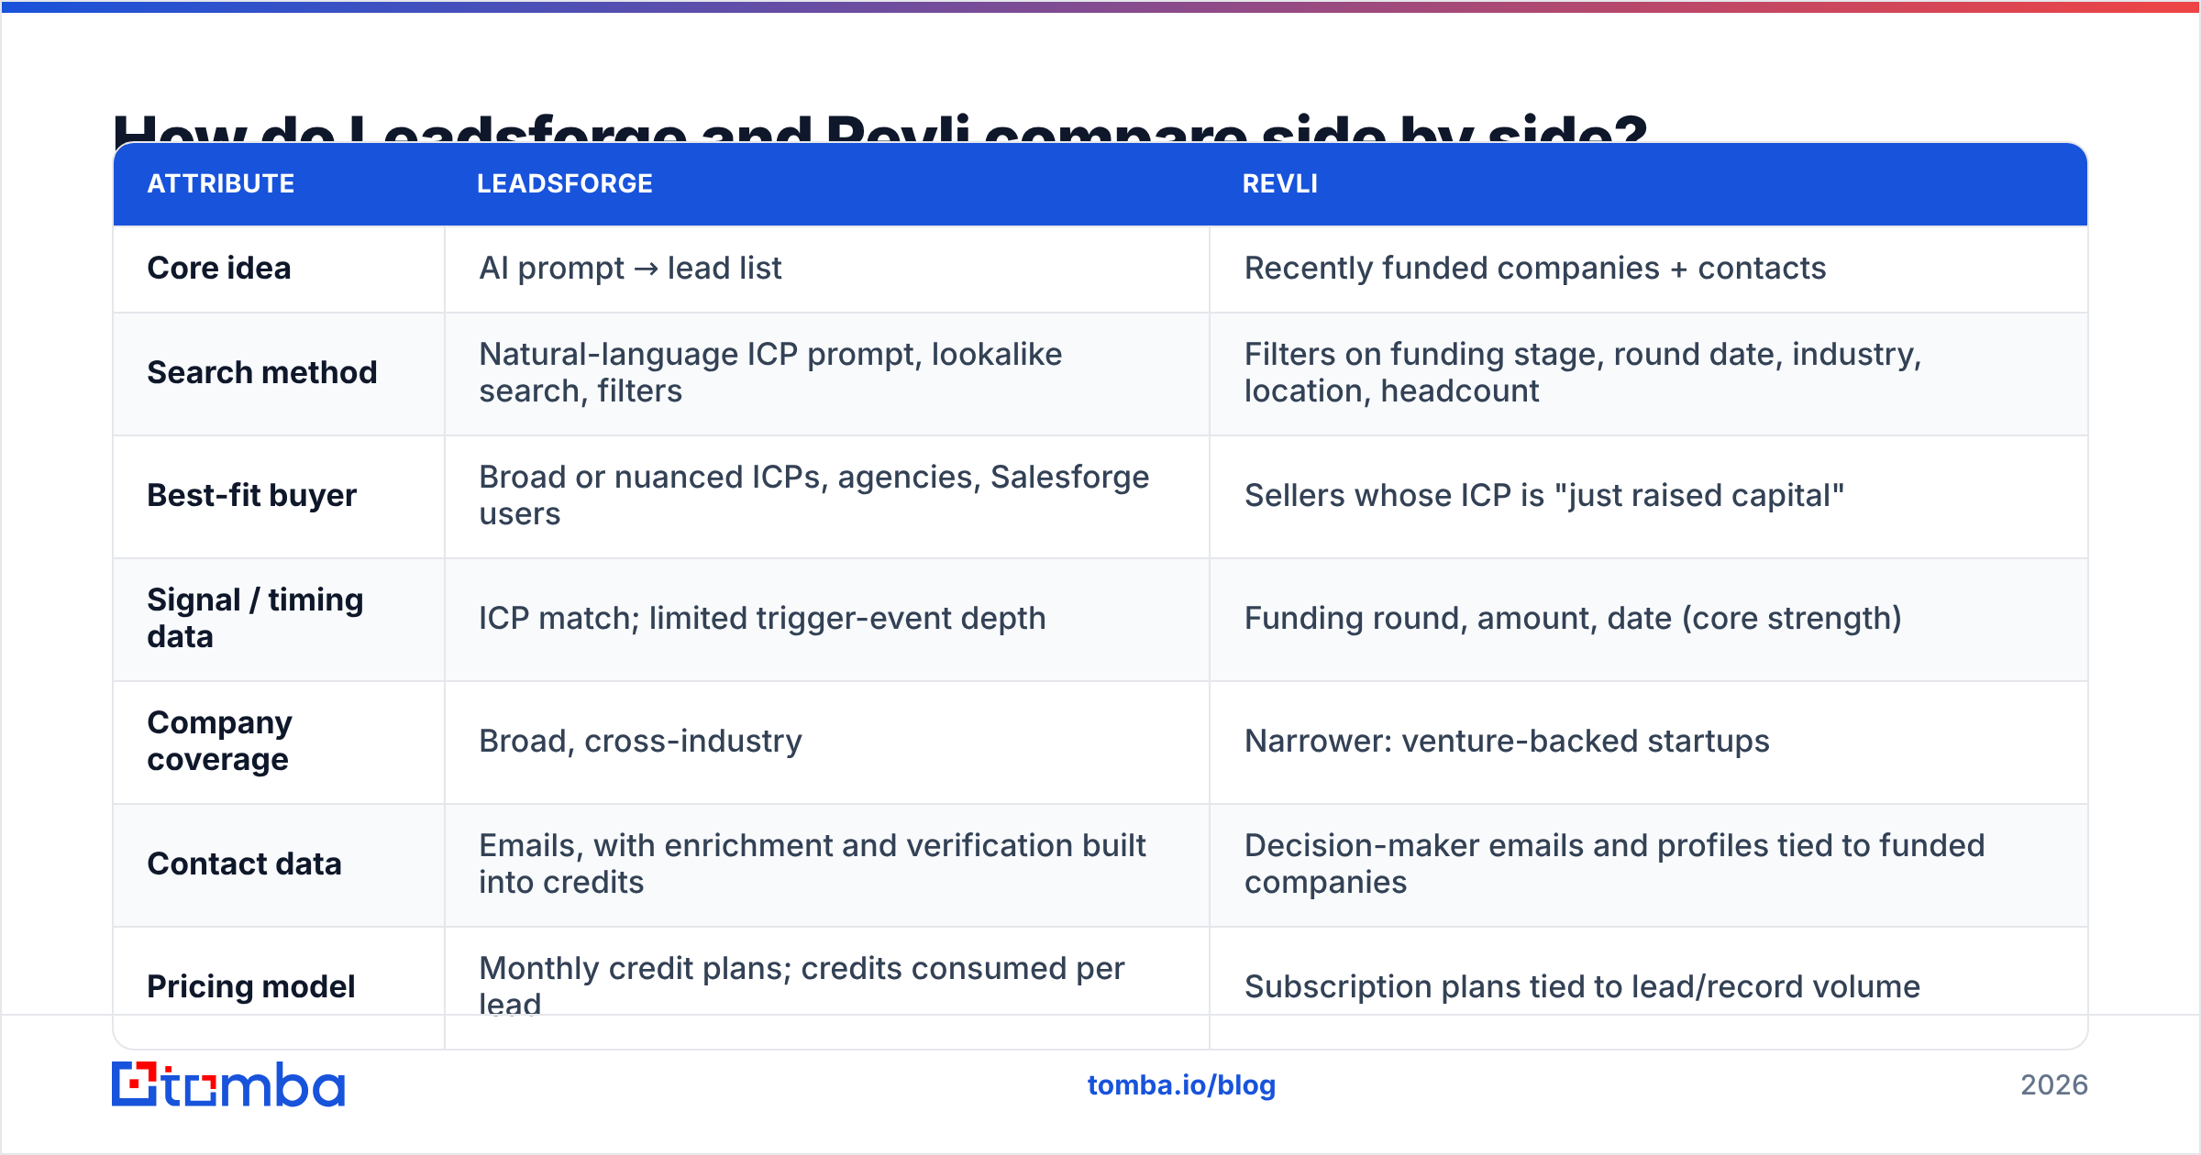Click the 'How do Leadsforge and Revli compare' heading
Screen dimensions: 2201x1155
click(880, 126)
